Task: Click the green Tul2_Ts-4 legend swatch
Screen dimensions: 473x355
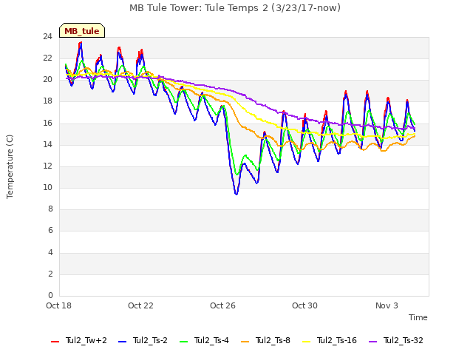Action: [x=183, y=342]
